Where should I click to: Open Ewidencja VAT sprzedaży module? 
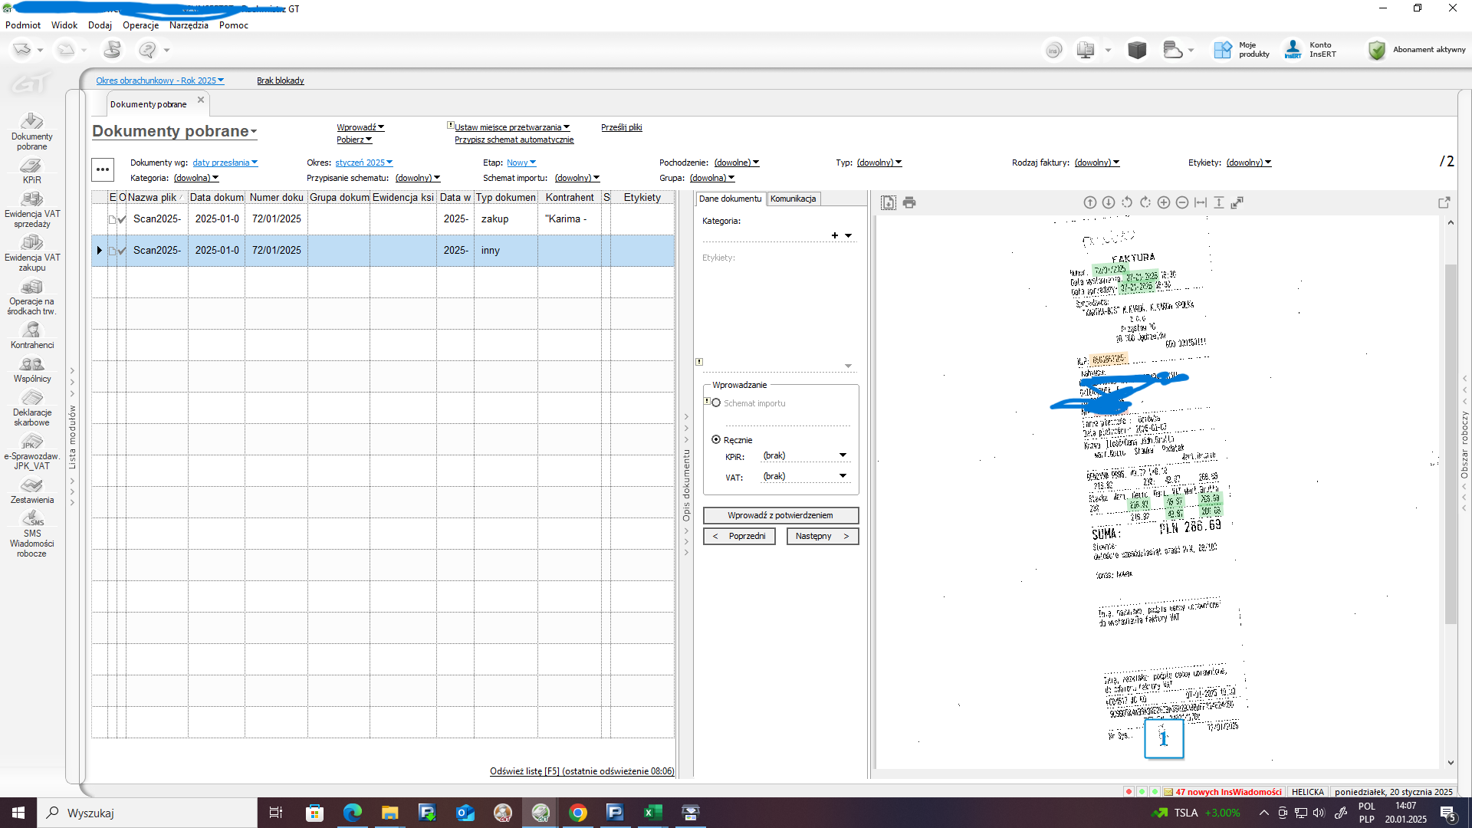tap(31, 209)
